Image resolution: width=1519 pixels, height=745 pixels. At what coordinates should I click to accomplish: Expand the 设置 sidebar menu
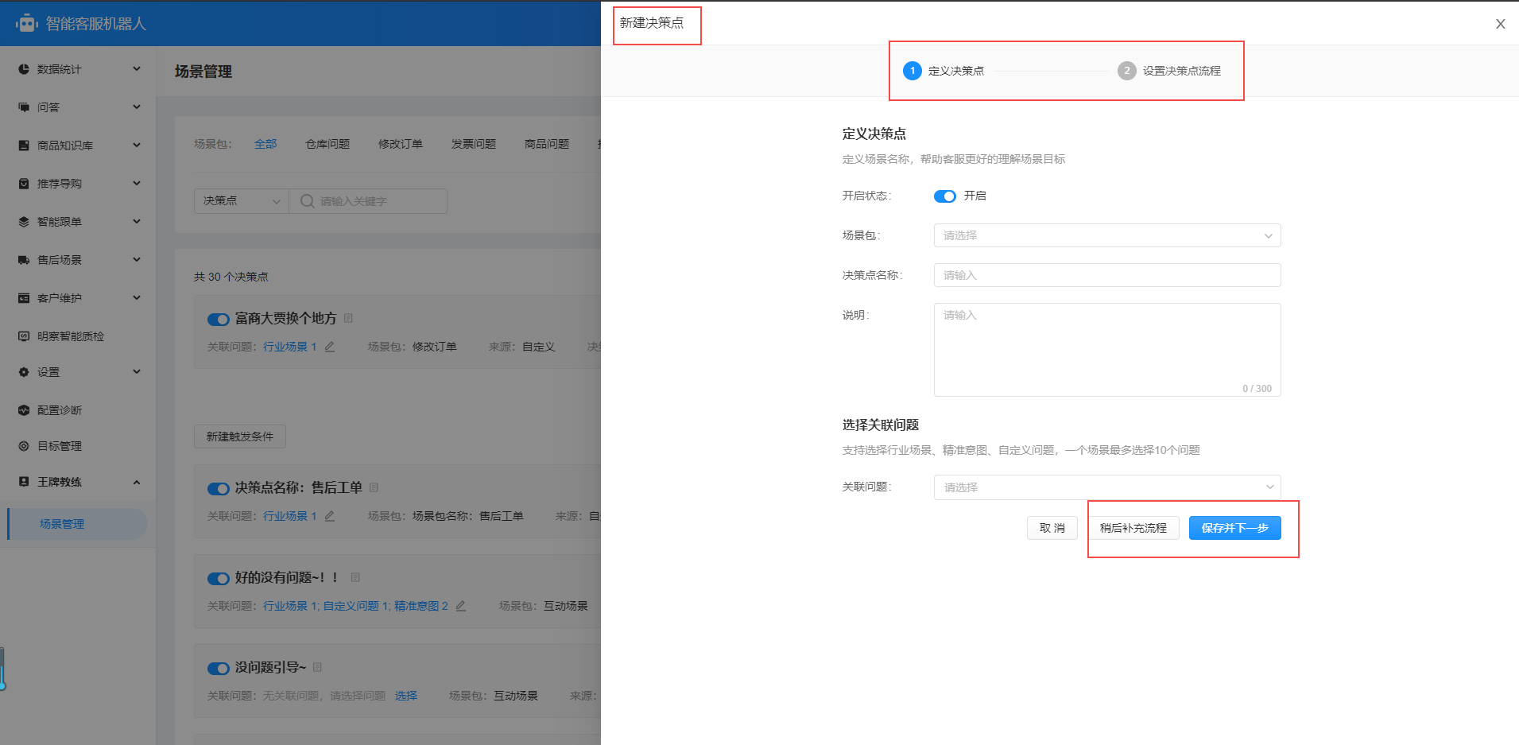137,372
